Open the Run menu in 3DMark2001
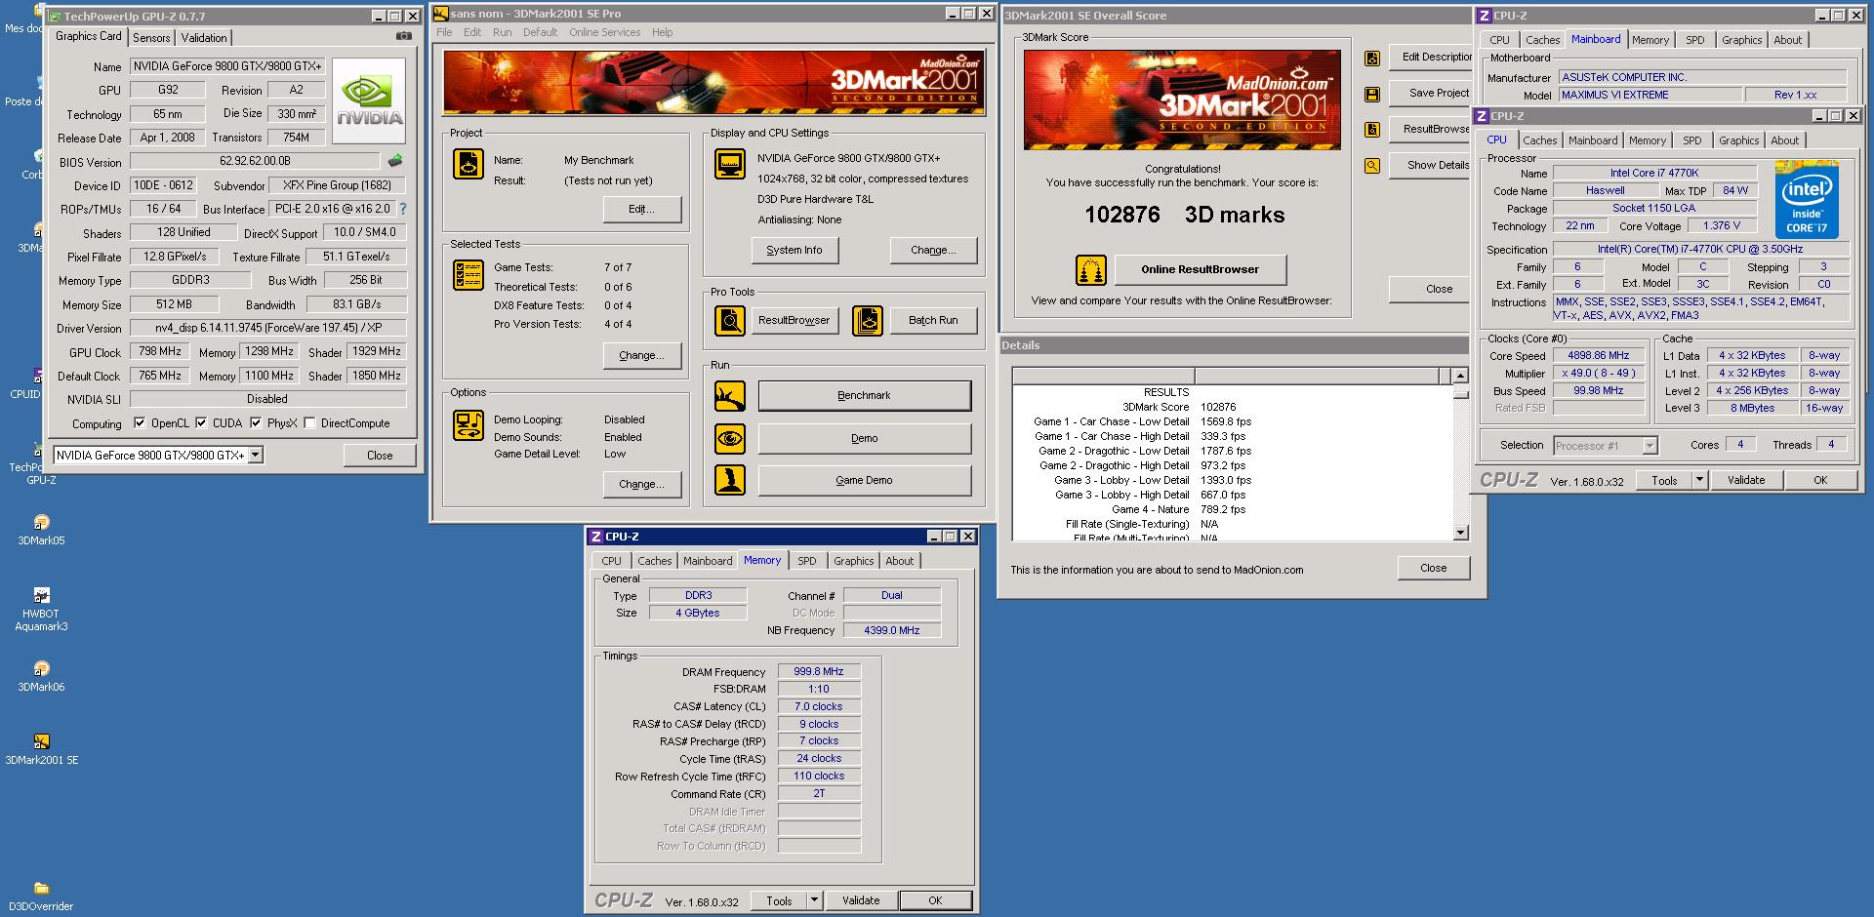 coord(502,32)
